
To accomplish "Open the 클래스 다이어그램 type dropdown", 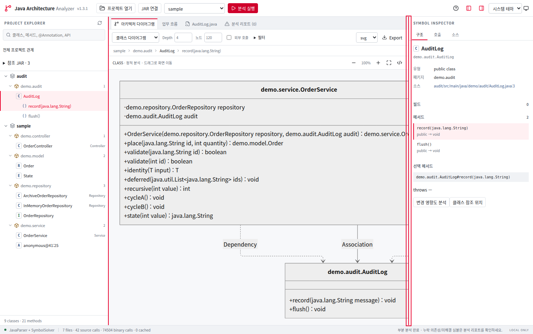I will pos(136,37).
